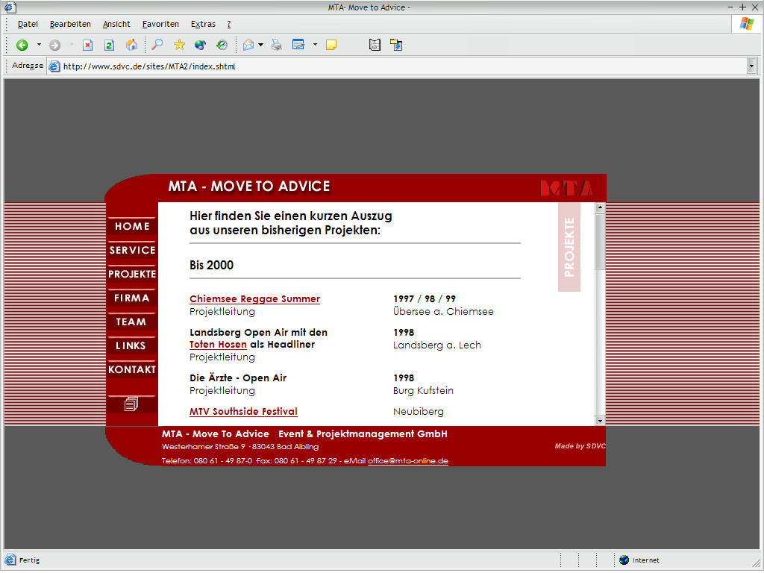Click the History clock icon

click(222, 46)
